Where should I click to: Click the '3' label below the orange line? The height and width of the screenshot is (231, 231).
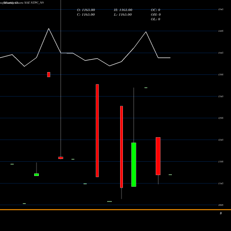pos(221,213)
